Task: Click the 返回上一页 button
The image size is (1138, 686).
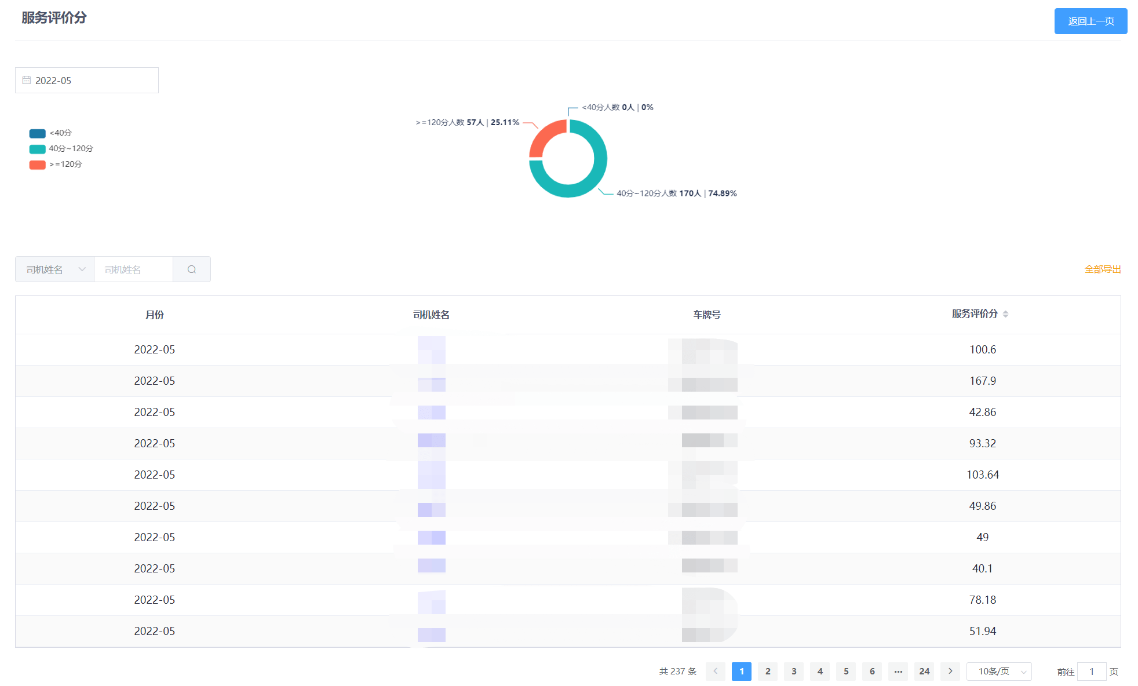Action: point(1090,21)
